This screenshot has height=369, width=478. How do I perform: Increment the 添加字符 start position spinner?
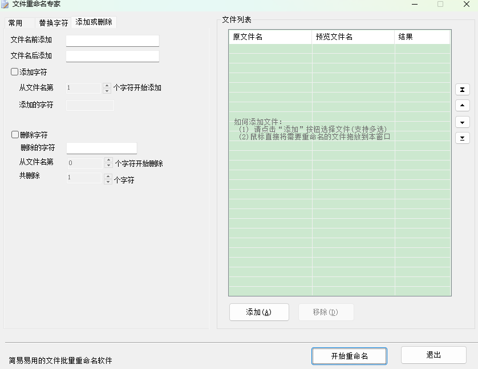pyautogui.click(x=106, y=86)
